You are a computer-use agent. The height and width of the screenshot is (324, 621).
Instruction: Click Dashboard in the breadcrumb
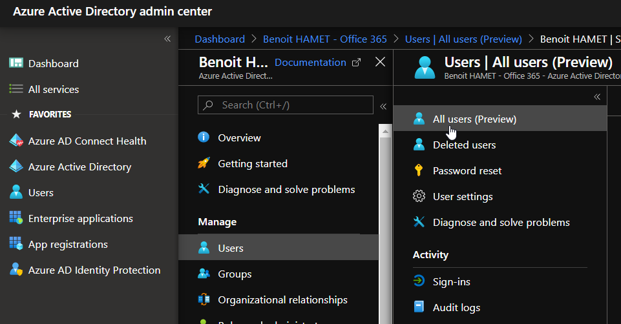[x=220, y=39]
